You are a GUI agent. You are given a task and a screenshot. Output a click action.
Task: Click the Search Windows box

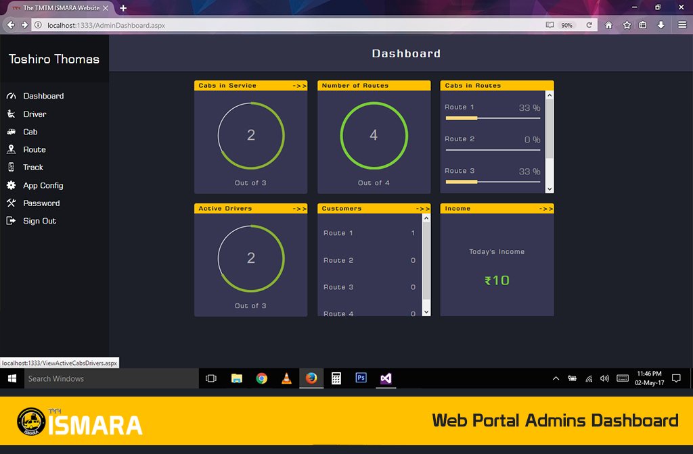[112, 378]
